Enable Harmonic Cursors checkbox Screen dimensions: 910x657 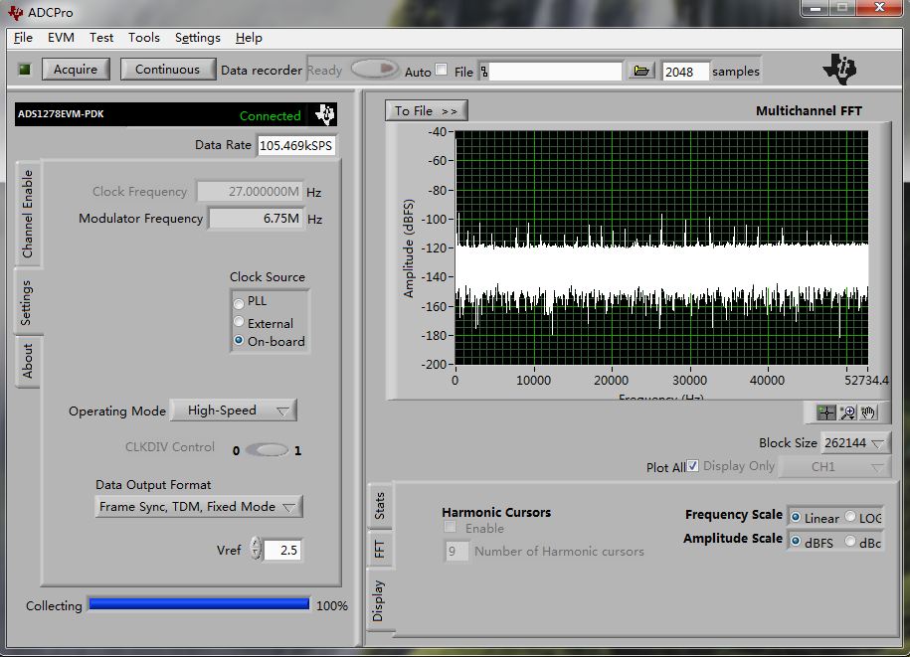[x=450, y=527]
